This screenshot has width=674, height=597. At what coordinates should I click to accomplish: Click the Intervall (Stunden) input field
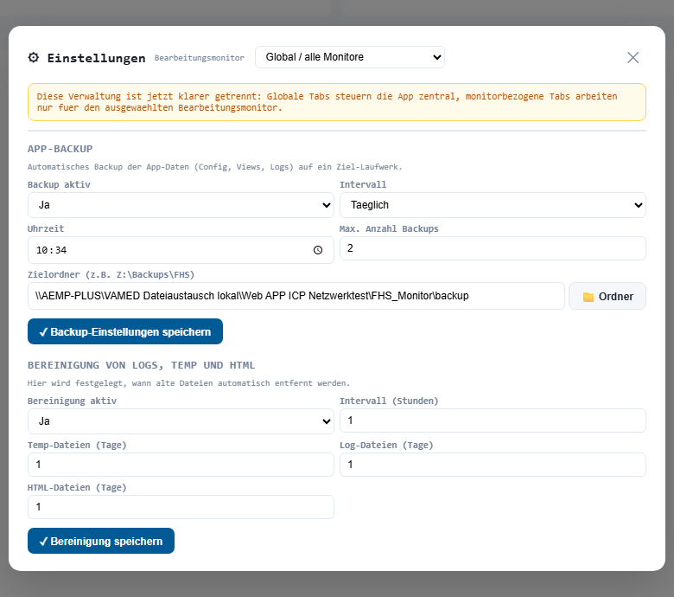click(x=492, y=420)
